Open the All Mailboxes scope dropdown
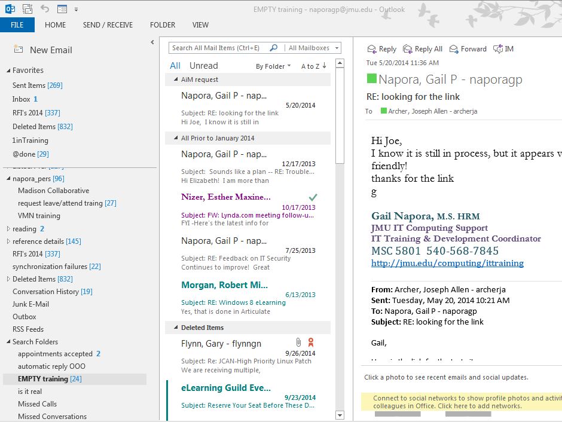 click(x=313, y=48)
